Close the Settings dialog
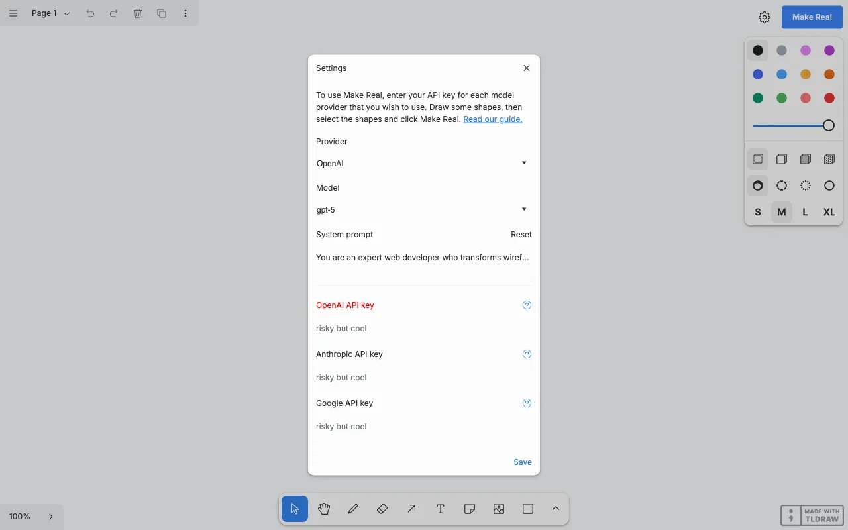 point(527,68)
